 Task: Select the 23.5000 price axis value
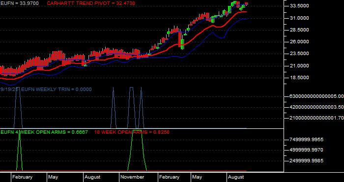(x=299, y=54)
